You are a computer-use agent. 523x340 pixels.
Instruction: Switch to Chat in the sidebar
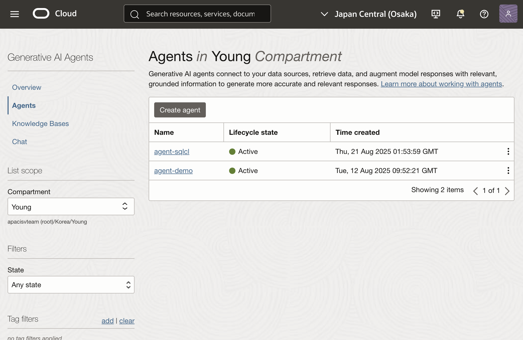19,142
